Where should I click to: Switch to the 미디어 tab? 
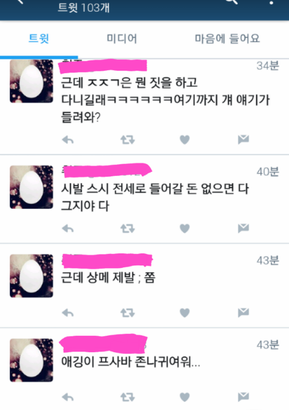tap(122, 39)
